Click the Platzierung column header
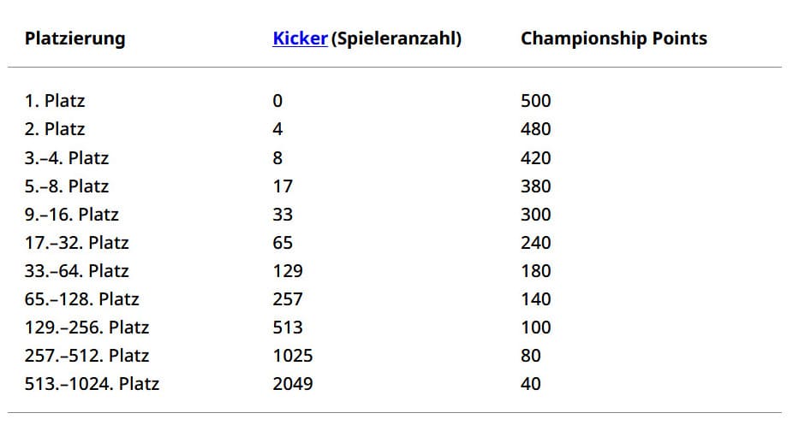This screenshot has height=425, width=793. (x=75, y=38)
